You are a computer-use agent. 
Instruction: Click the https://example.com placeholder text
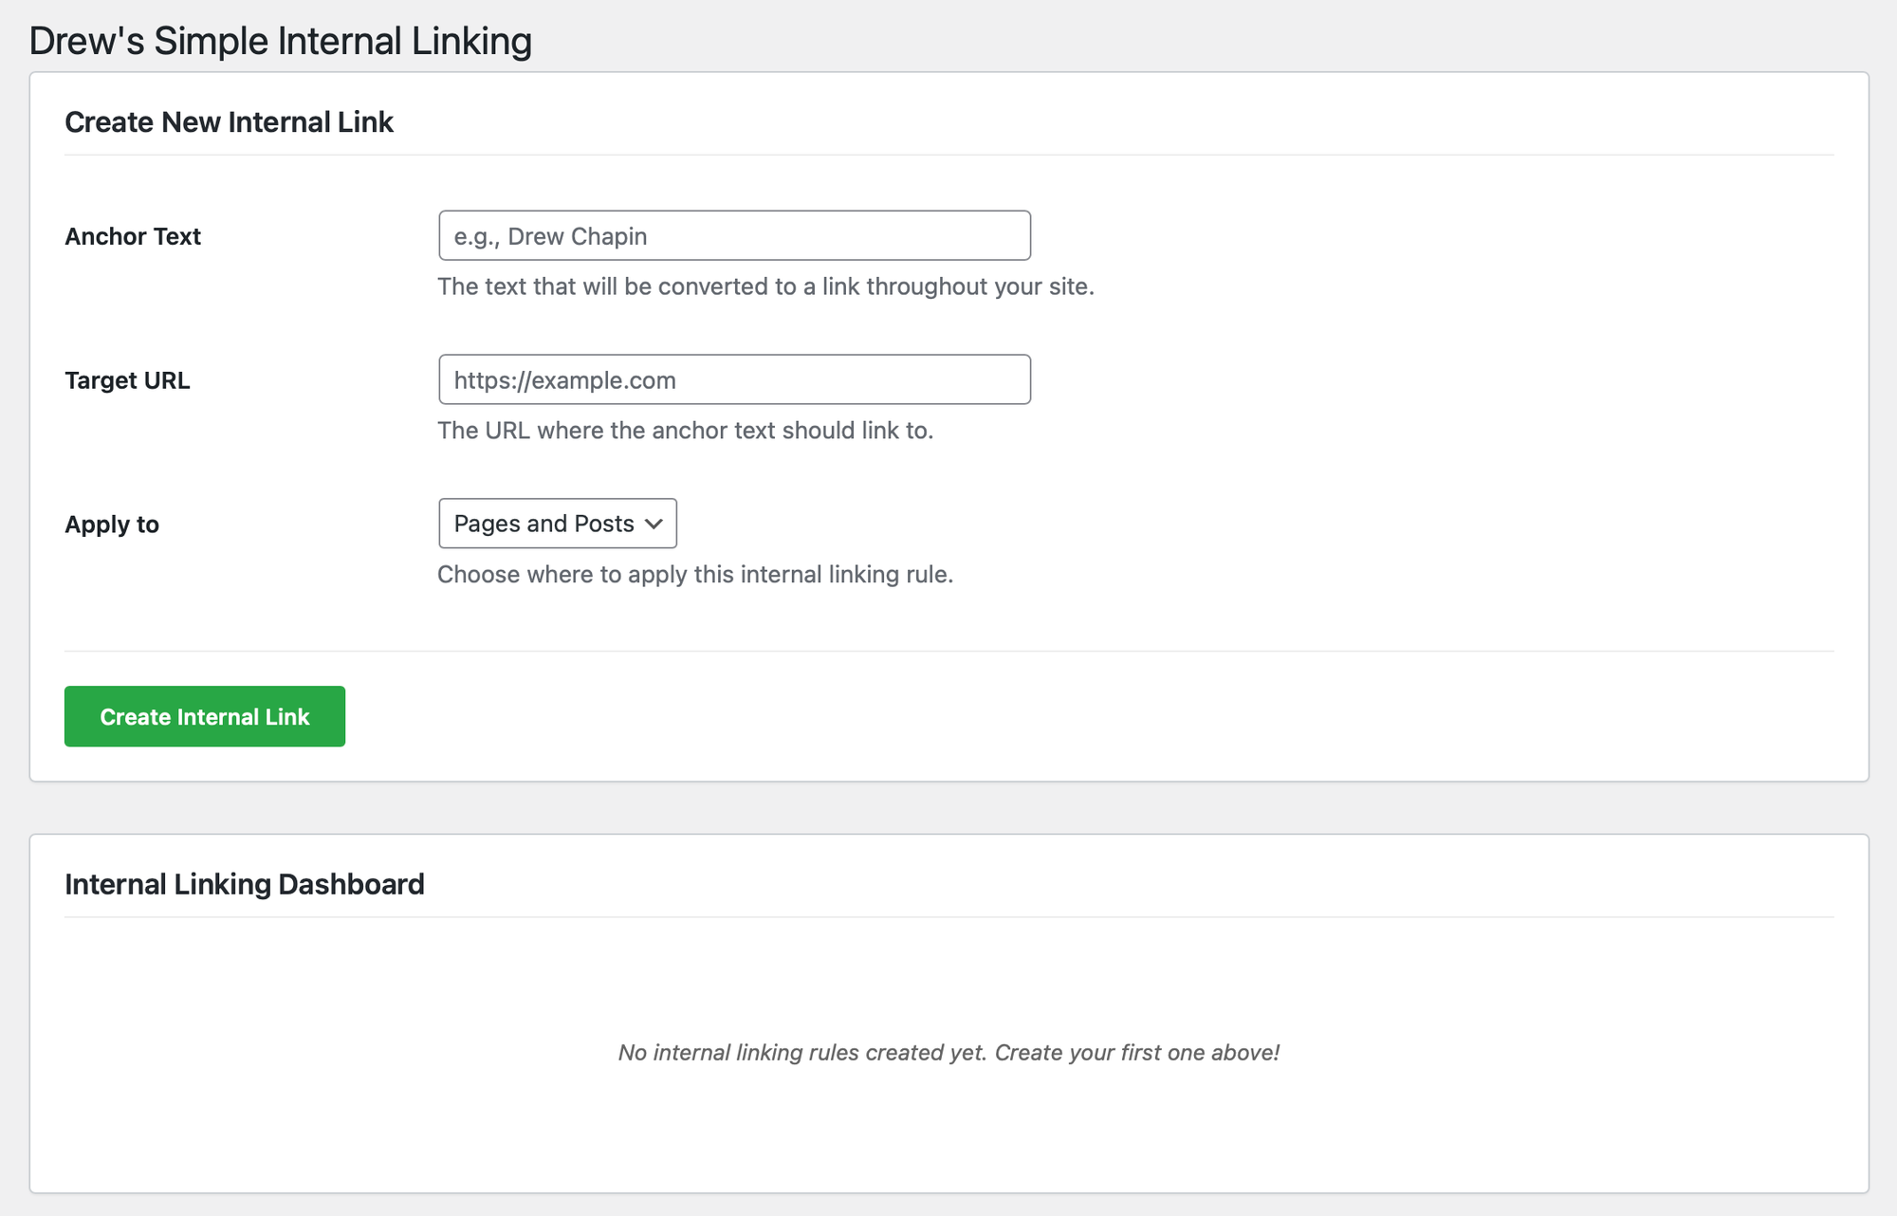[x=564, y=380]
